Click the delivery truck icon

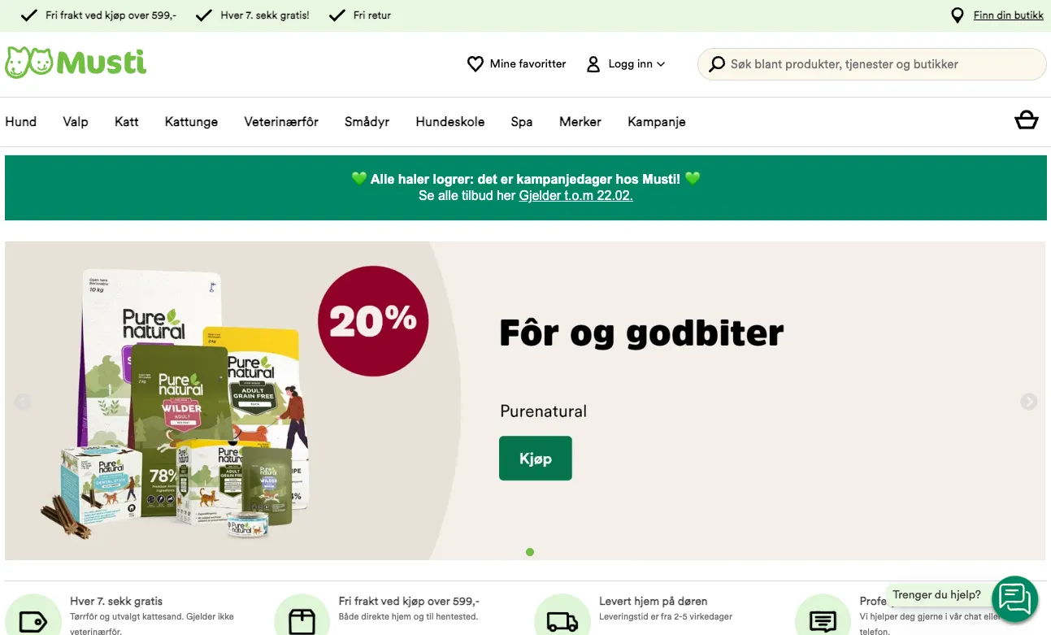(562, 622)
